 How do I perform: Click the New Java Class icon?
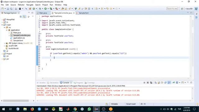click(x=34, y=9)
